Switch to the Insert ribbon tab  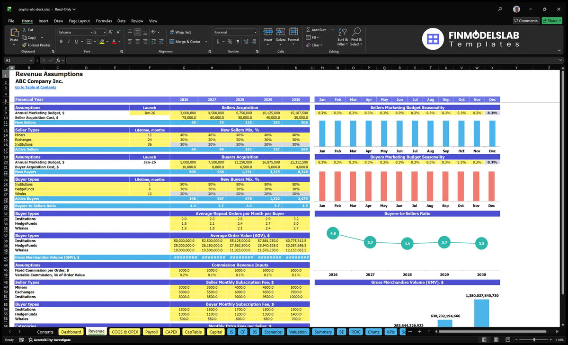pos(43,21)
